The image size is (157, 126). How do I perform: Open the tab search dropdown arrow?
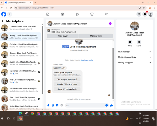click(x=2, y=3)
